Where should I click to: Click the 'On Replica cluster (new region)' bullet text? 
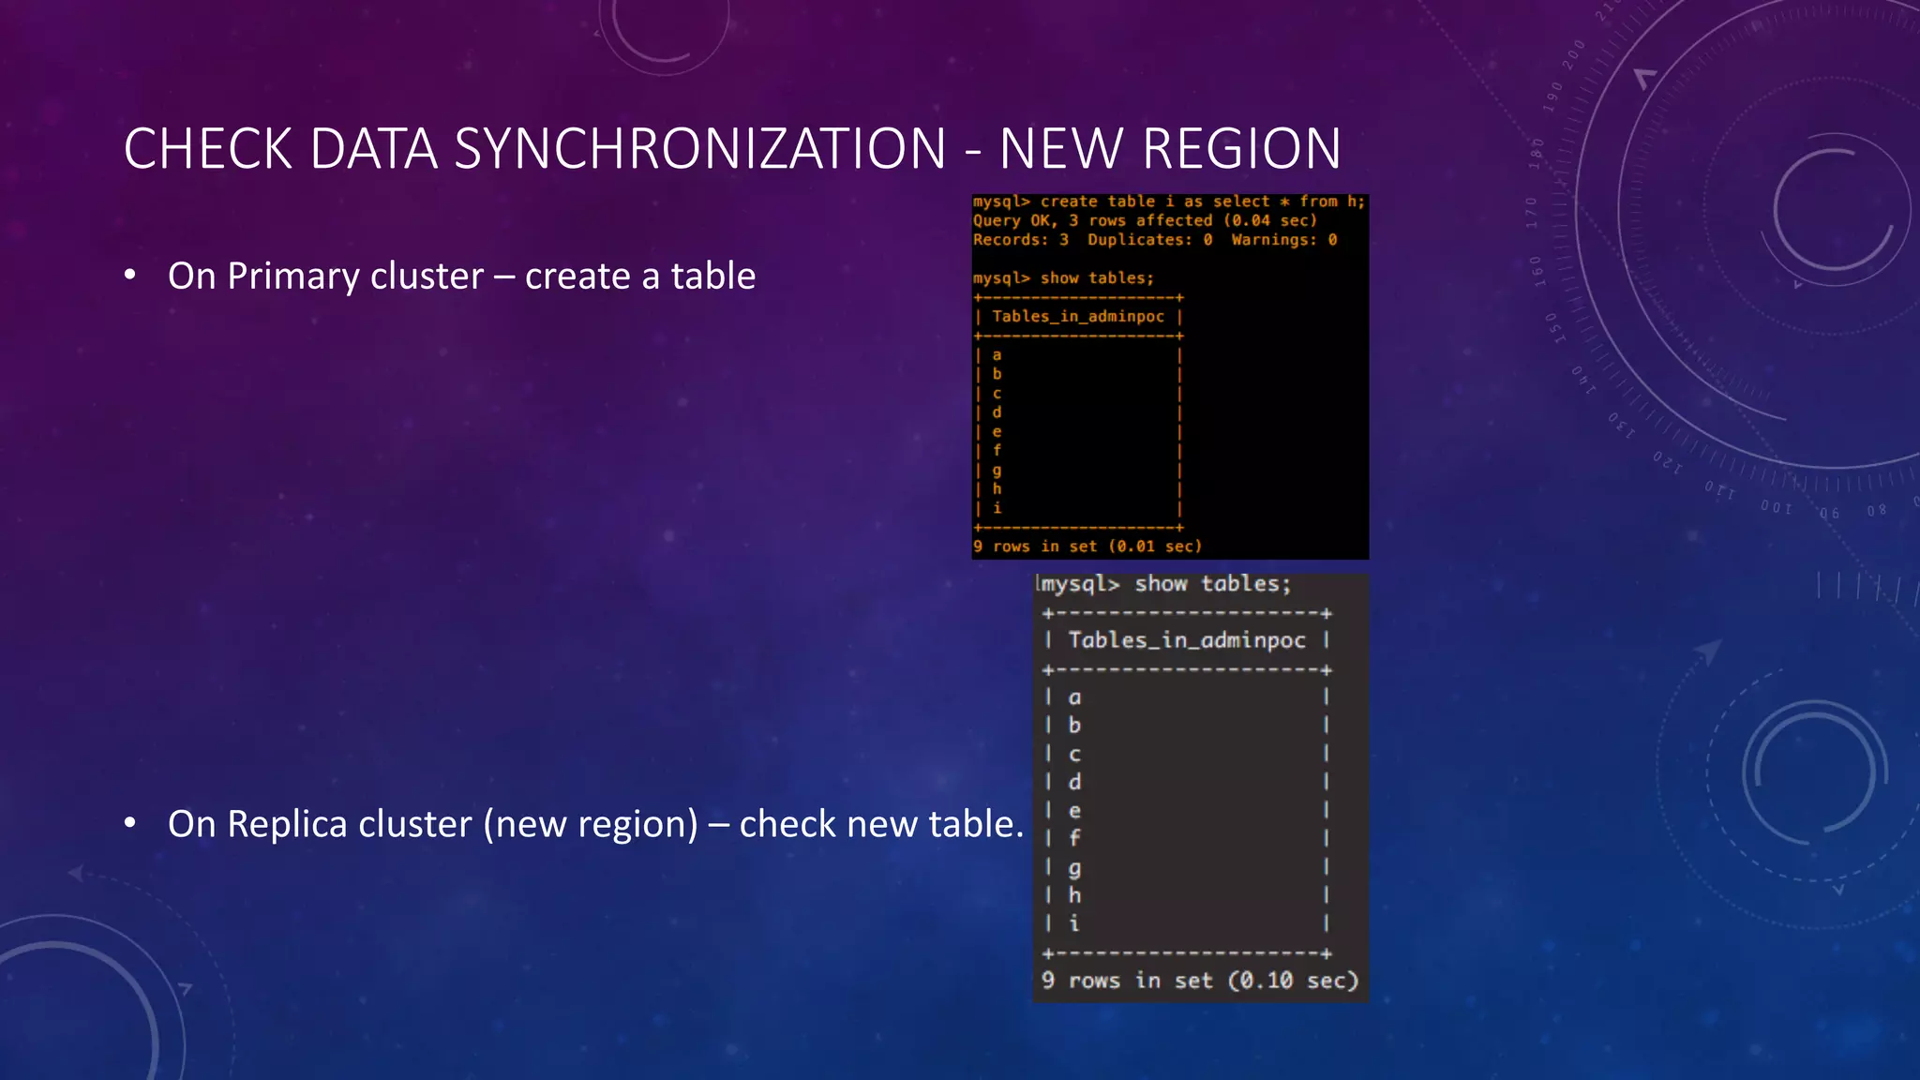coord(594,824)
